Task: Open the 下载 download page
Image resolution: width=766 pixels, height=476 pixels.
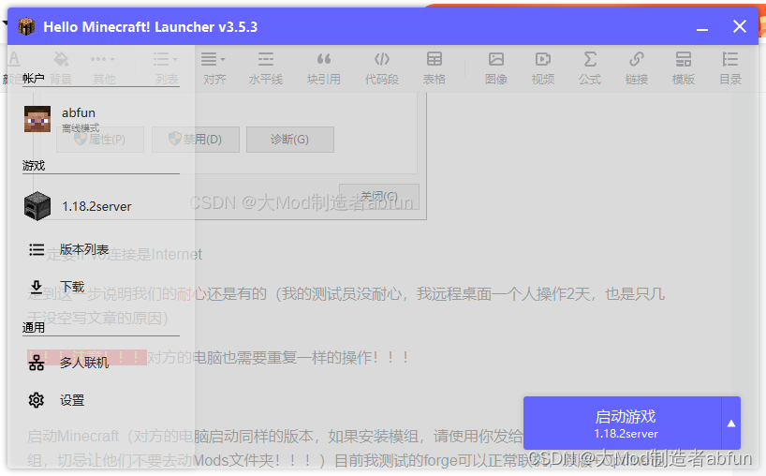Action: click(x=101, y=287)
